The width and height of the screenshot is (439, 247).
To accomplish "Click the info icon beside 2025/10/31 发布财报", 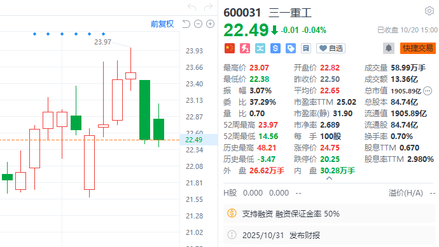I will [x=232, y=235].
